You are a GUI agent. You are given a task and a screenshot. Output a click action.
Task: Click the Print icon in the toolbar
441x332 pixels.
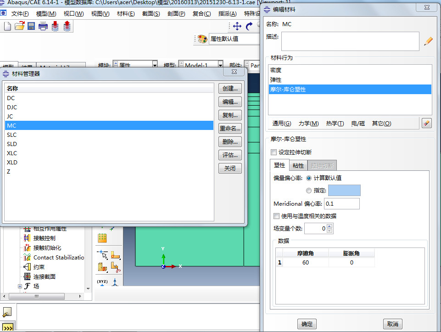[43, 26]
